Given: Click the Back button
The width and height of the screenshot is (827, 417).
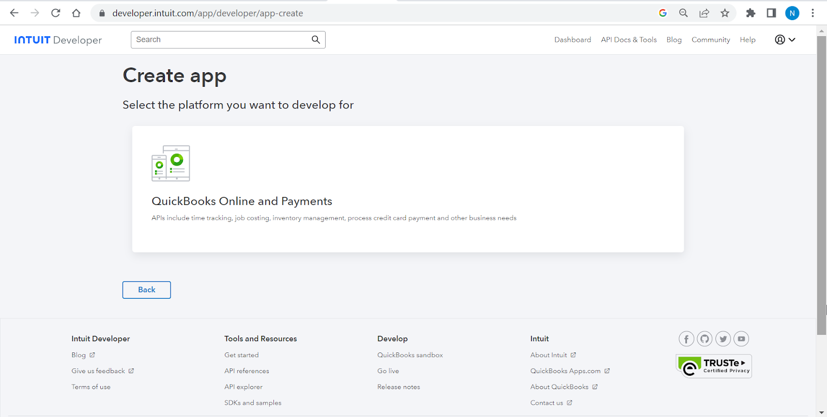Looking at the screenshot, I should [x=147, y=290].
